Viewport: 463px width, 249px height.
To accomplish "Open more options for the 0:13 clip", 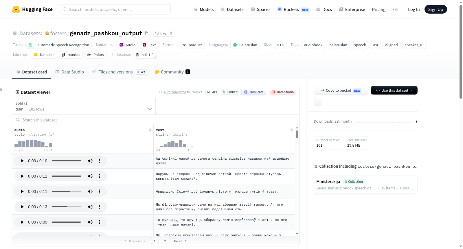I will tap(100, 207).
